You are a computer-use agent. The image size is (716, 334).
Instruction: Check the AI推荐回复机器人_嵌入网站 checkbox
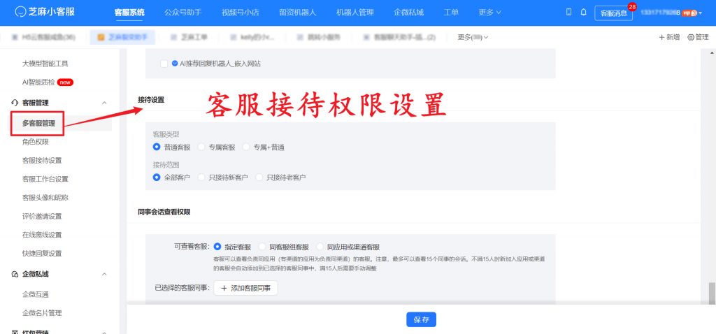[164, 64]
